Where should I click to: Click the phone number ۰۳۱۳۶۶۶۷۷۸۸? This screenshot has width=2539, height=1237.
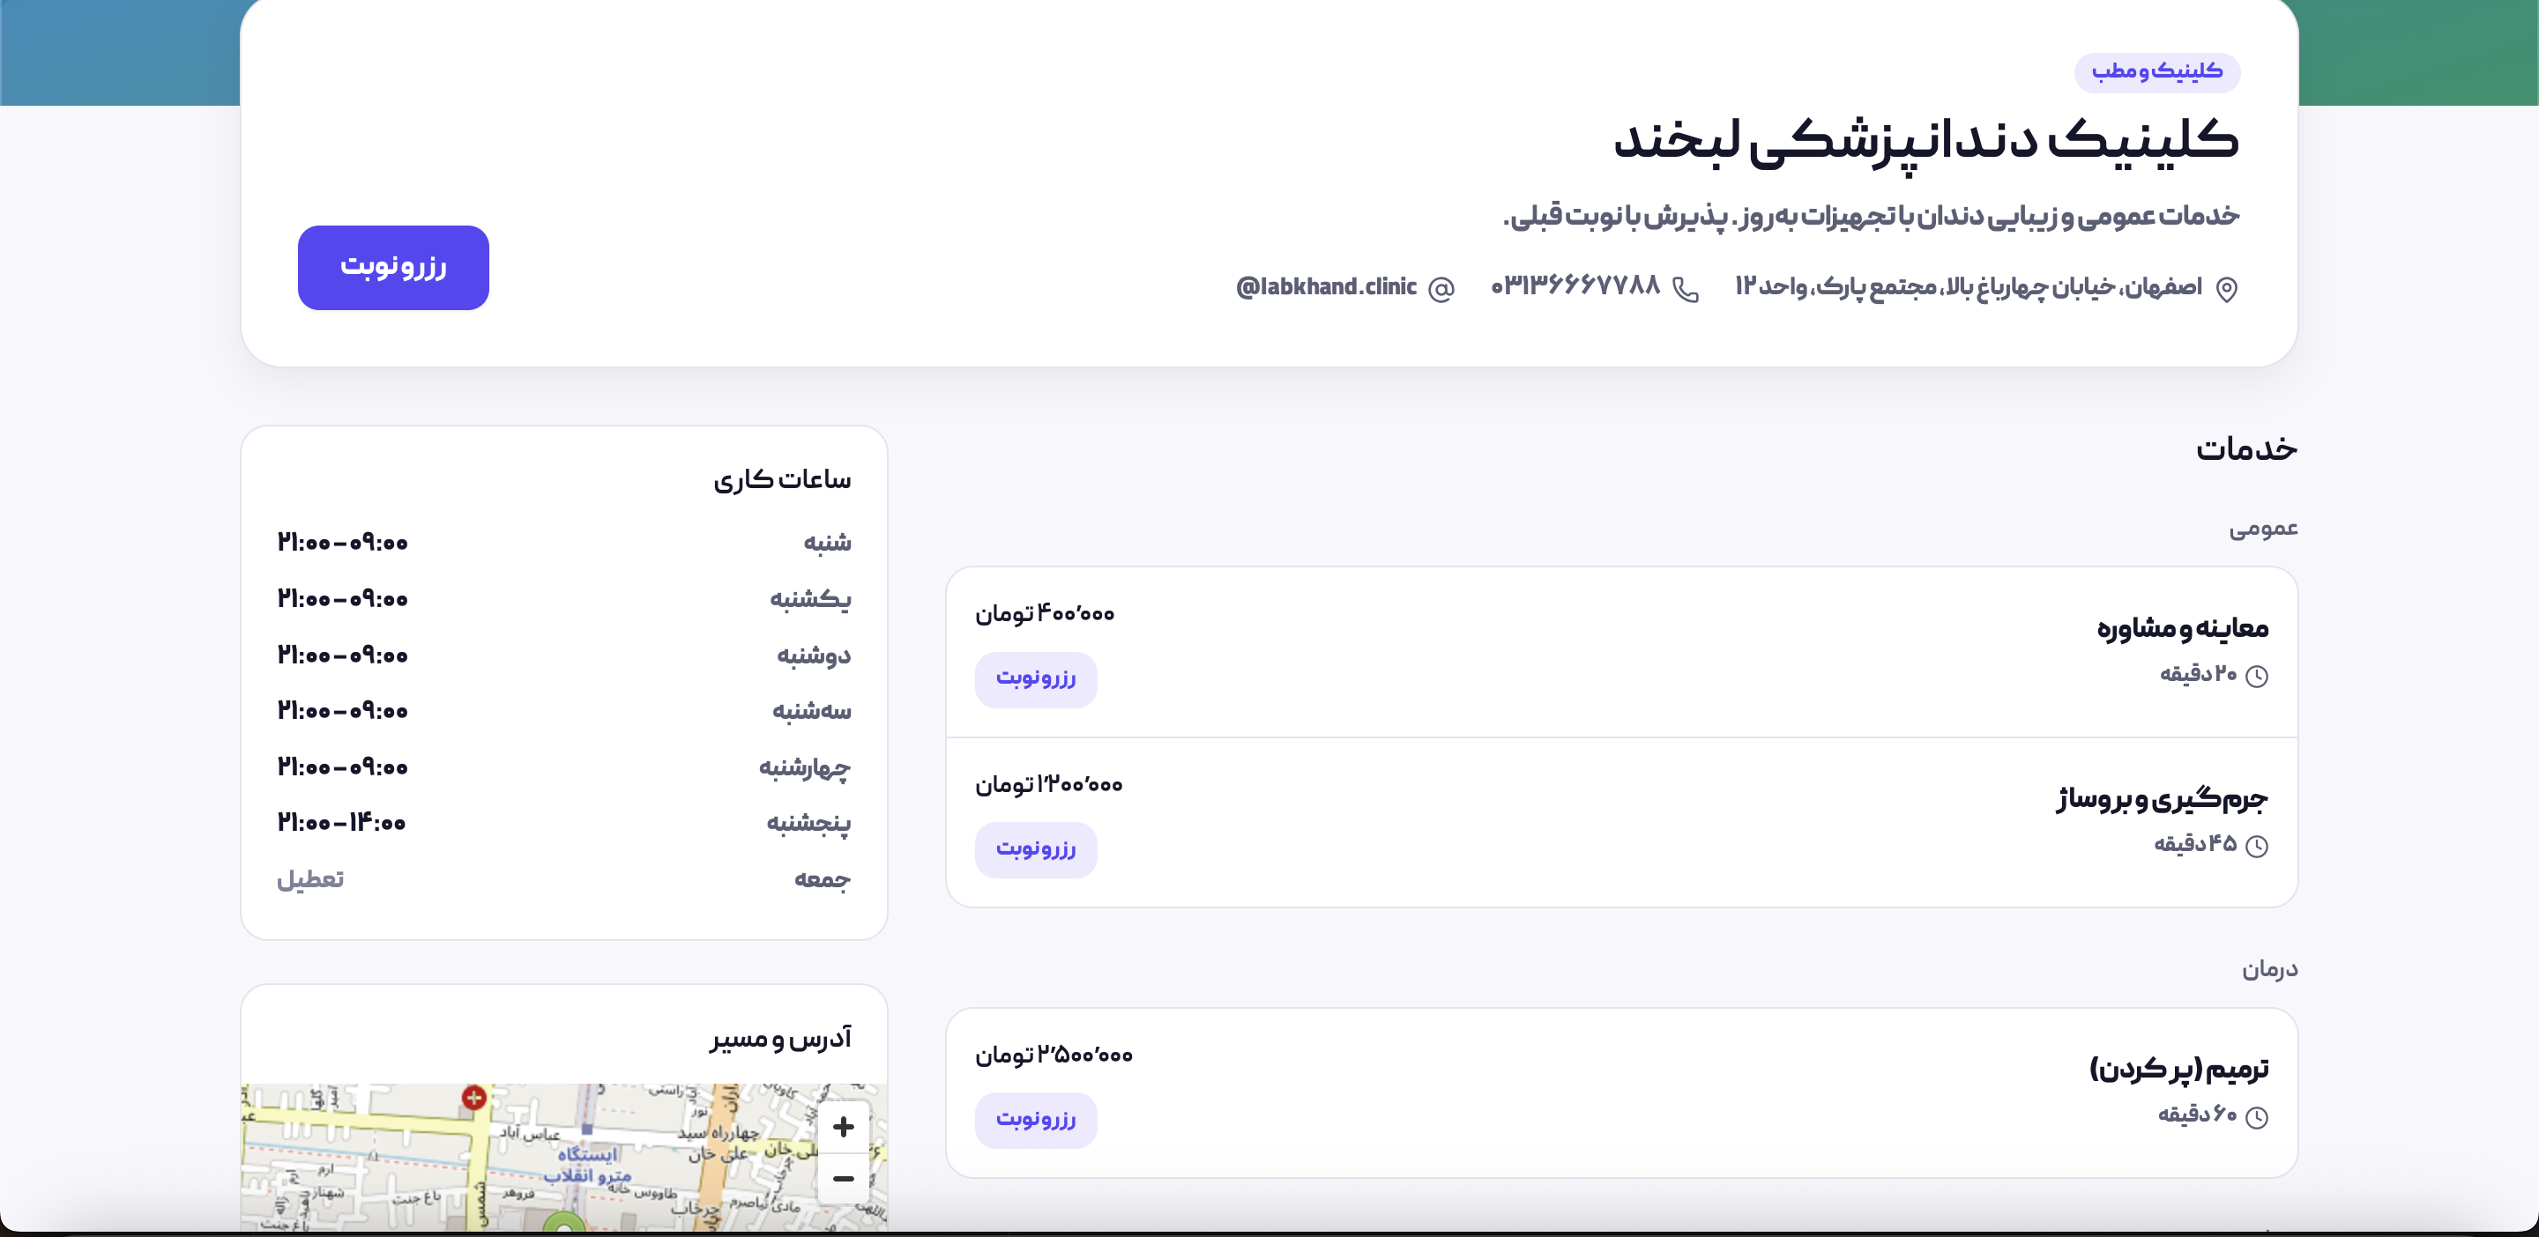1575,285
